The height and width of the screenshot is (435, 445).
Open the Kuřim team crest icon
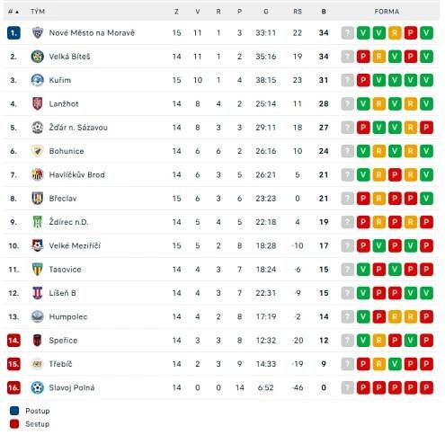pos(38,80)
